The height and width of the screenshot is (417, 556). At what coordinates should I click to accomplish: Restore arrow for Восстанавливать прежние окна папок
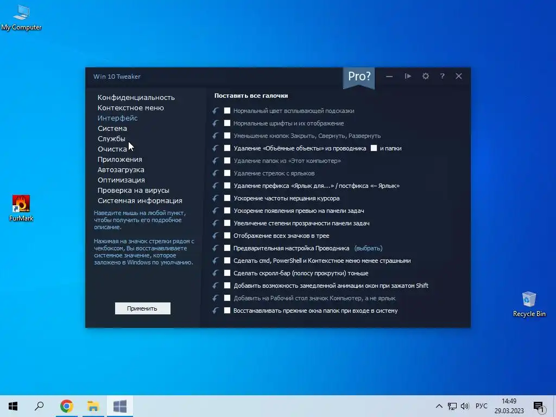tap(215, 311)
